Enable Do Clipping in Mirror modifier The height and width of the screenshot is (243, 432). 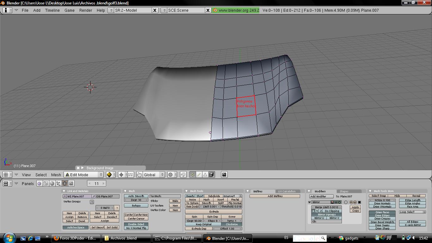click(x=332, y=211)
